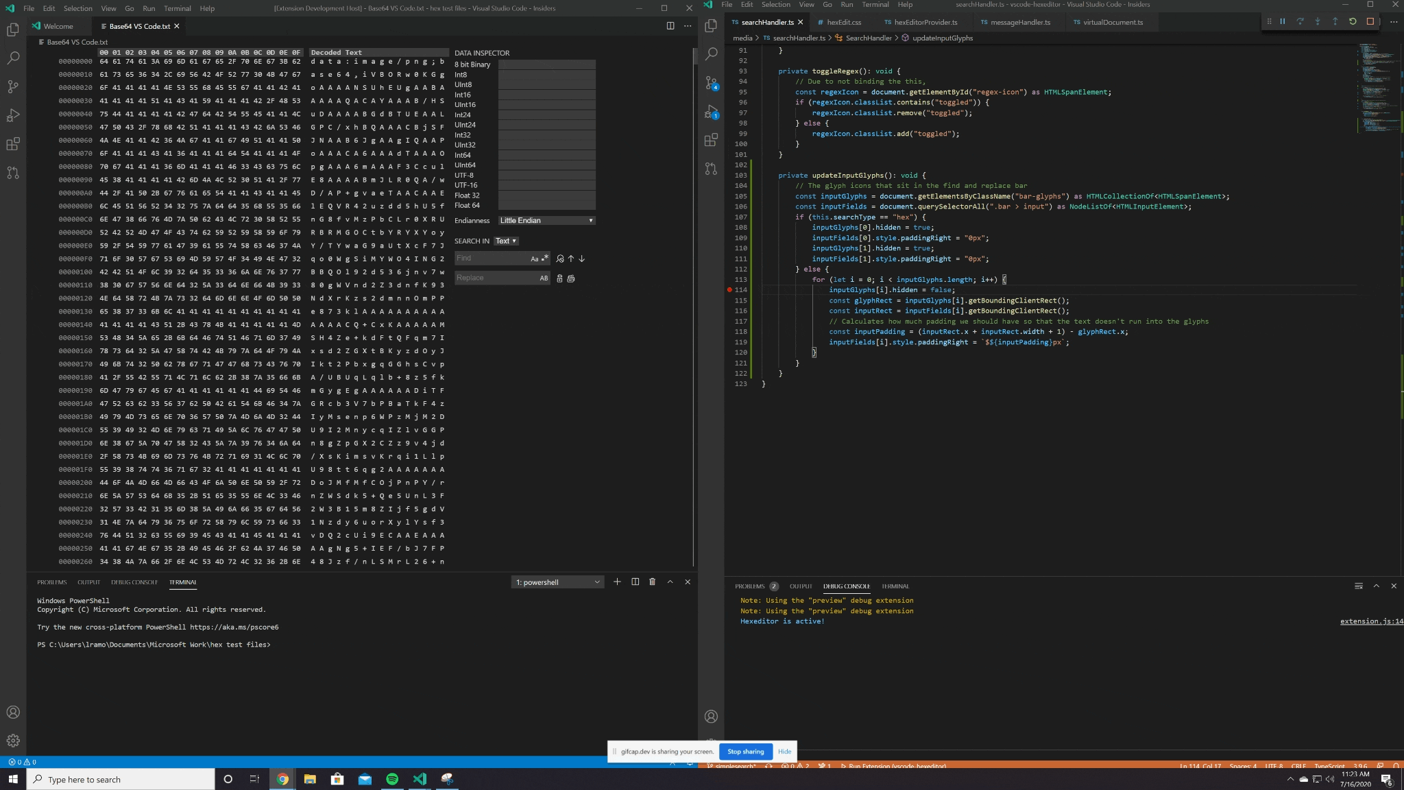This screenshot has width=1404, height=790.
Task: Open Run and Debug in right window
Action: pyautogui.click(x=711, y=111)
